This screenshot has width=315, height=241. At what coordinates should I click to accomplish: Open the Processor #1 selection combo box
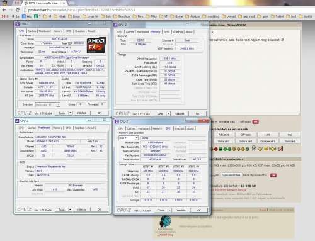[47, 104]
